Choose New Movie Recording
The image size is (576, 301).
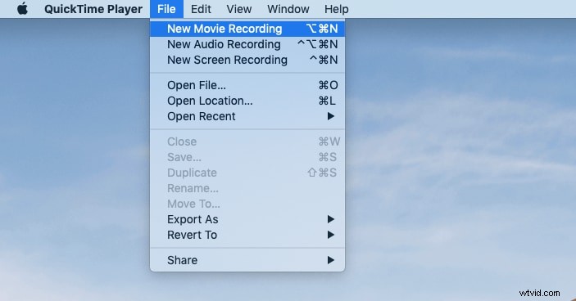click(247, 29)
